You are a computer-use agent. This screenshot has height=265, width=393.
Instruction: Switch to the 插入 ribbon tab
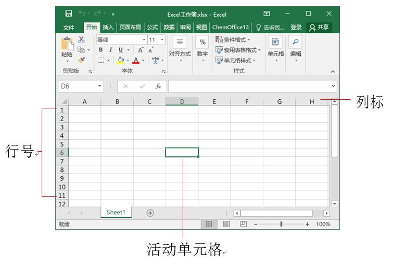tap(108, 27)
